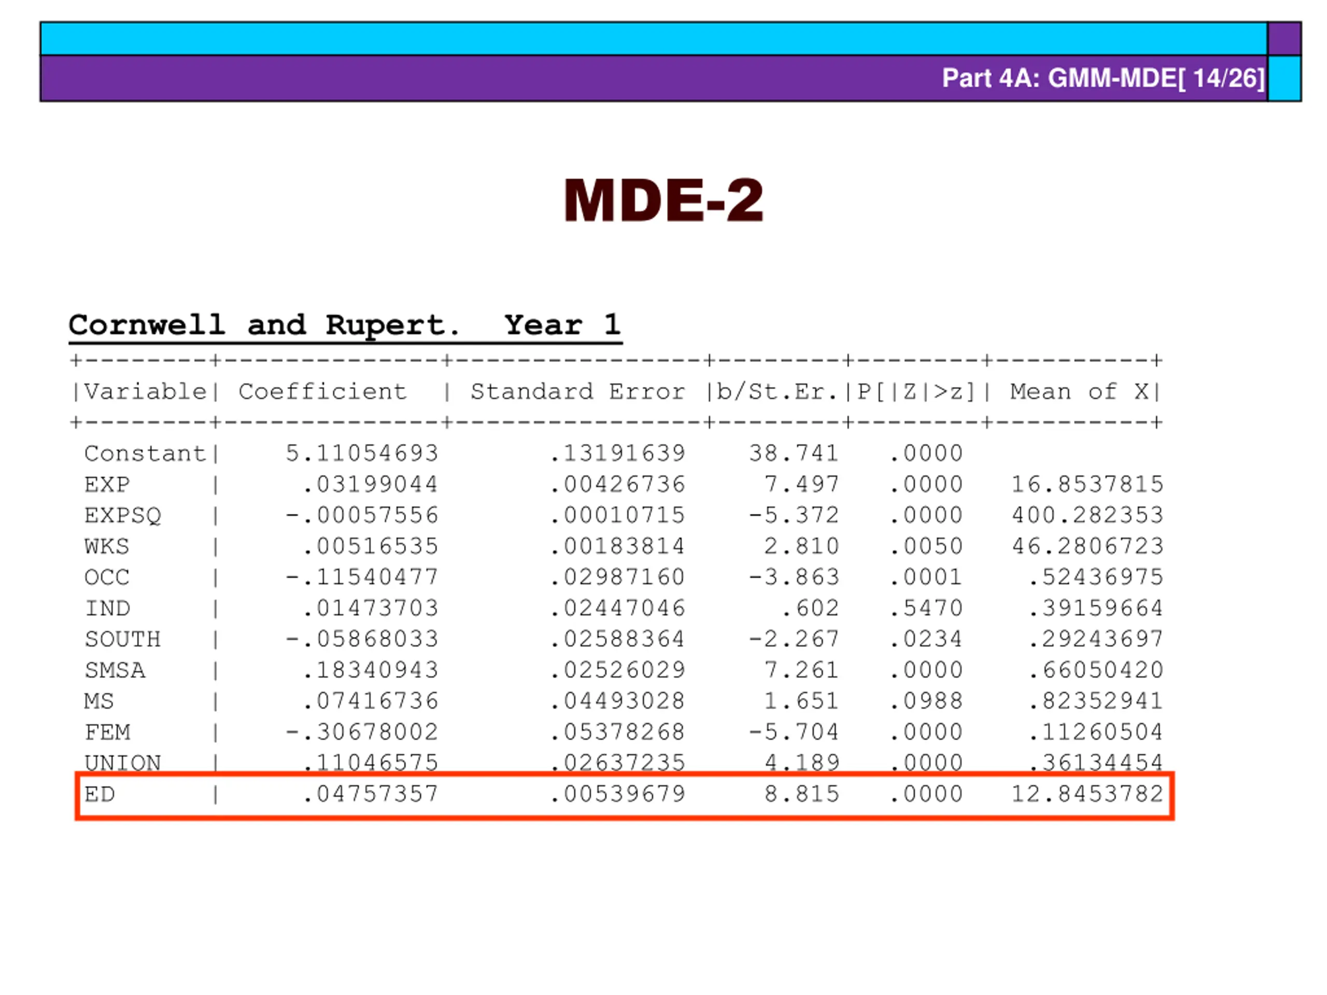
Task: Click the 'Standard Error' column header
Action: (x=578, y=392)
